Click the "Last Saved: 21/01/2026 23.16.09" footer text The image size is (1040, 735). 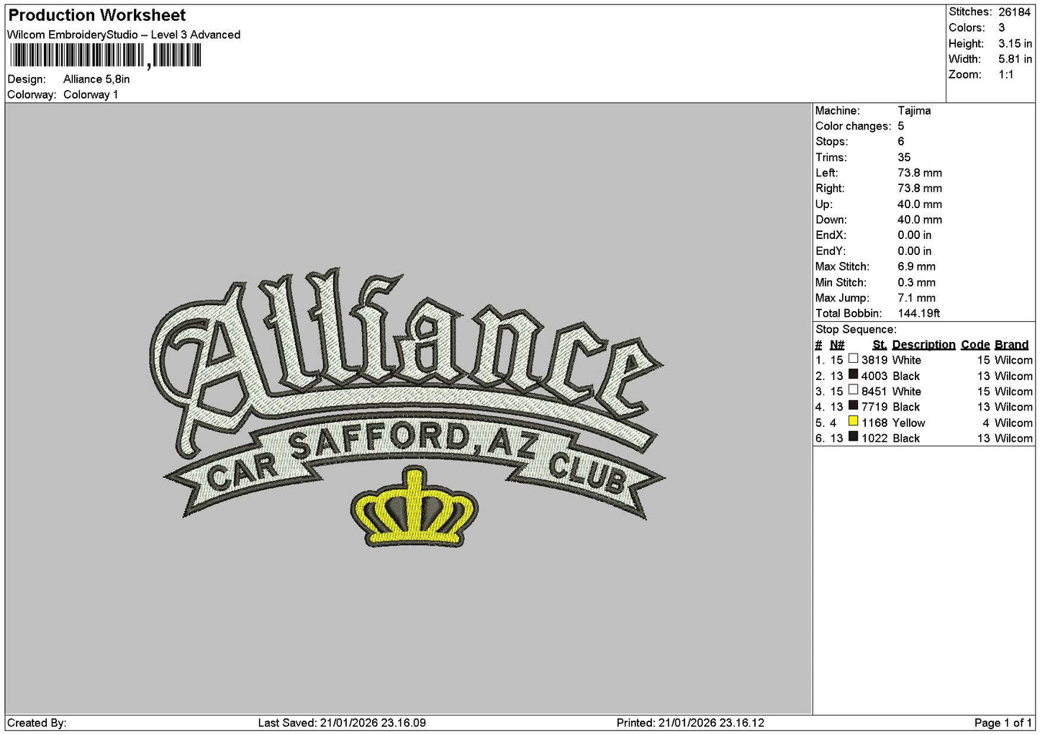coord(342,723)
